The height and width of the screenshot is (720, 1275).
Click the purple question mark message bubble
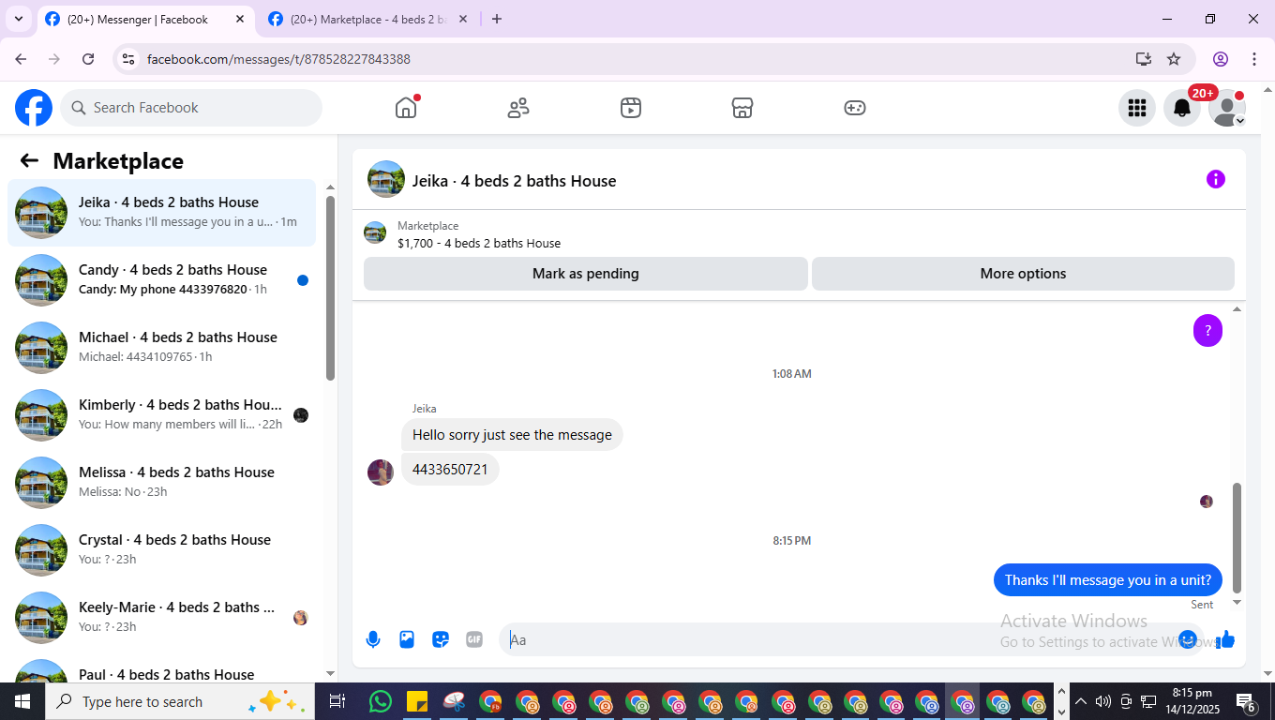pos(1207,330)
